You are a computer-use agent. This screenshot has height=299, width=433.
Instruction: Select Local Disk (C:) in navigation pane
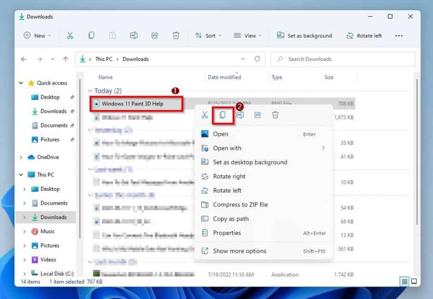(x=57, y=274)
